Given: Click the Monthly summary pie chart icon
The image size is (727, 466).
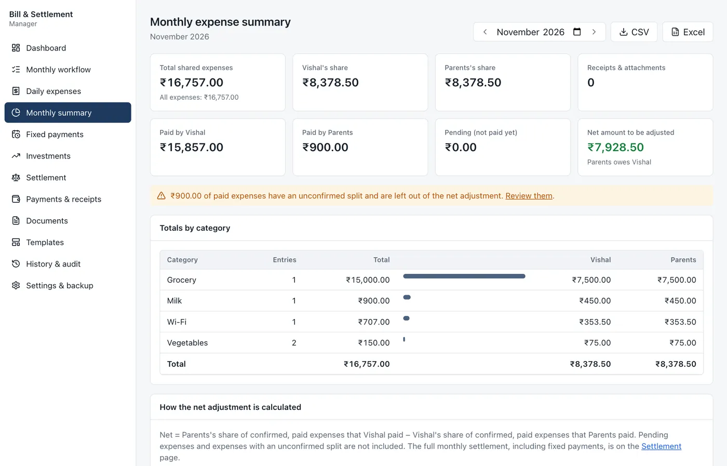Looking at the screenshot, I should click(x=16, y=113).
